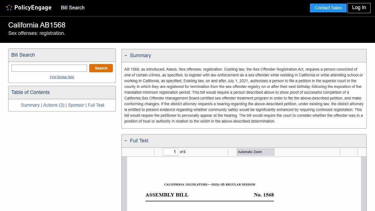Select Bill Search in the top navigation
The width and height of the screenshot is (375, 211).
(x=72, y=8)
